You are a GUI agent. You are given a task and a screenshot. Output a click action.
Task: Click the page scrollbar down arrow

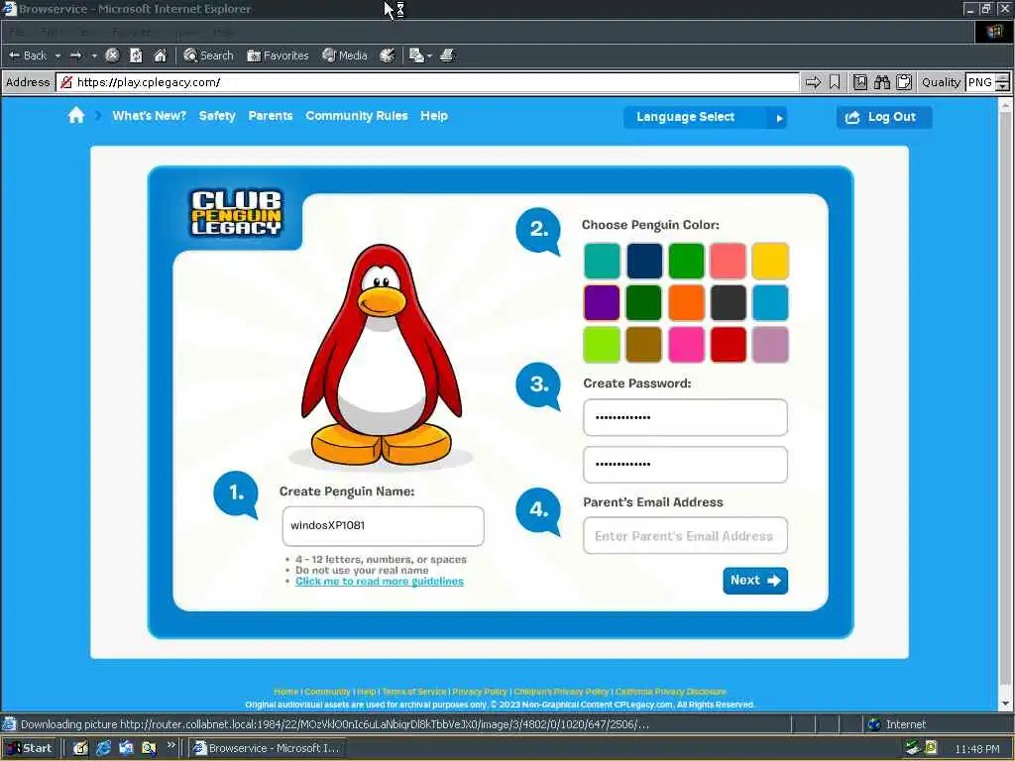[1006, 704]
